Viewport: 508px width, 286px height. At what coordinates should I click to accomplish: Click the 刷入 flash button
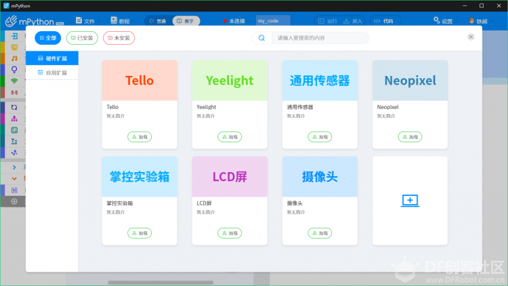[x=353, y=21]
